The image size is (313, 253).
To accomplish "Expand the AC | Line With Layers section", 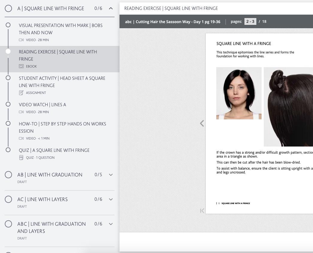I will [111, 199].
